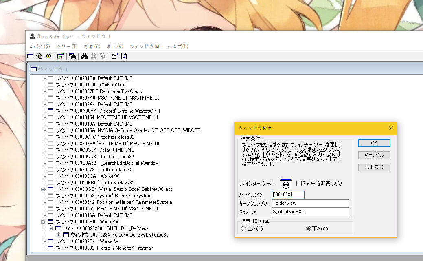Viewport: 423px width, 261px height.
Task: Select row 000307A0 'MSCTFIME UI'
Action: click(107, 98)
